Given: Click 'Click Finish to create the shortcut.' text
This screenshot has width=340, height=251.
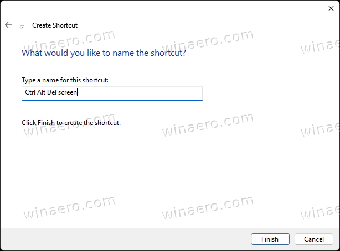Looking at the screenshot, I should 71,123.
